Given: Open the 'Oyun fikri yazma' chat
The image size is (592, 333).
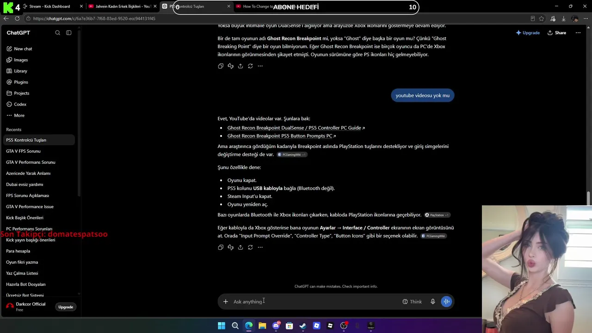Looking at the screenshot, I should point(39,262).
